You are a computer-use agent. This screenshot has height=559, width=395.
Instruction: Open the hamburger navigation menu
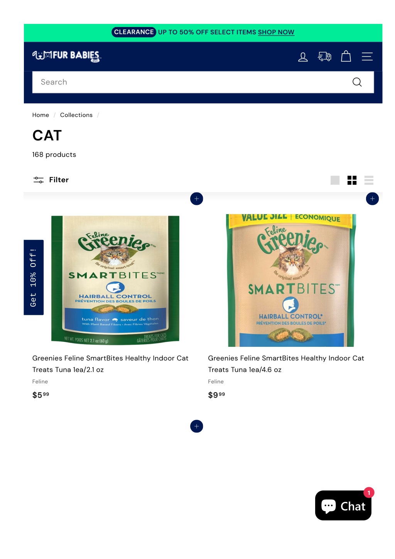click(x=367, y=57)
